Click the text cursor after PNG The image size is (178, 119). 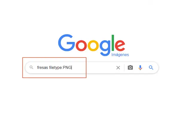72,68
